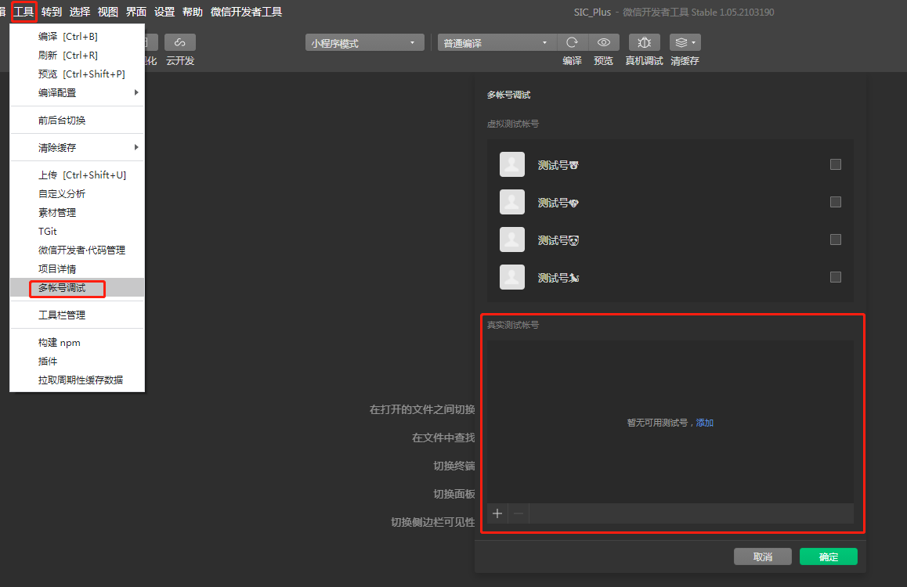Click the green 确定 button
The image size is (907, 587).
[829, 556]
